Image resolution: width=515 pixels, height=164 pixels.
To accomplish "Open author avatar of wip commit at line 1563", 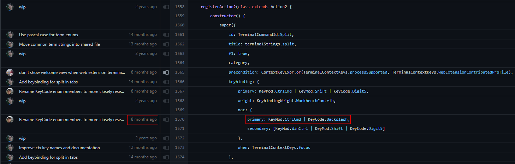I will point(10,54).
